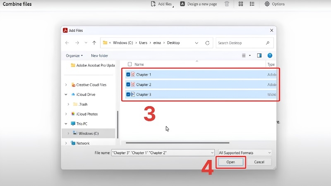Select Adobe Acrobat Pro Upda folder in sidebar
This screenshot has width=331, height=186.
pyautogui.click(x=93, y=65)
